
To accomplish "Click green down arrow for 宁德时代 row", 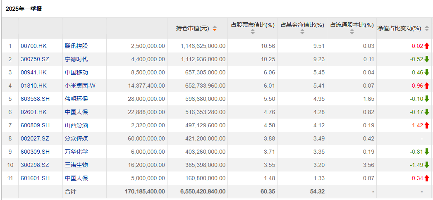I will click(427, 60).
